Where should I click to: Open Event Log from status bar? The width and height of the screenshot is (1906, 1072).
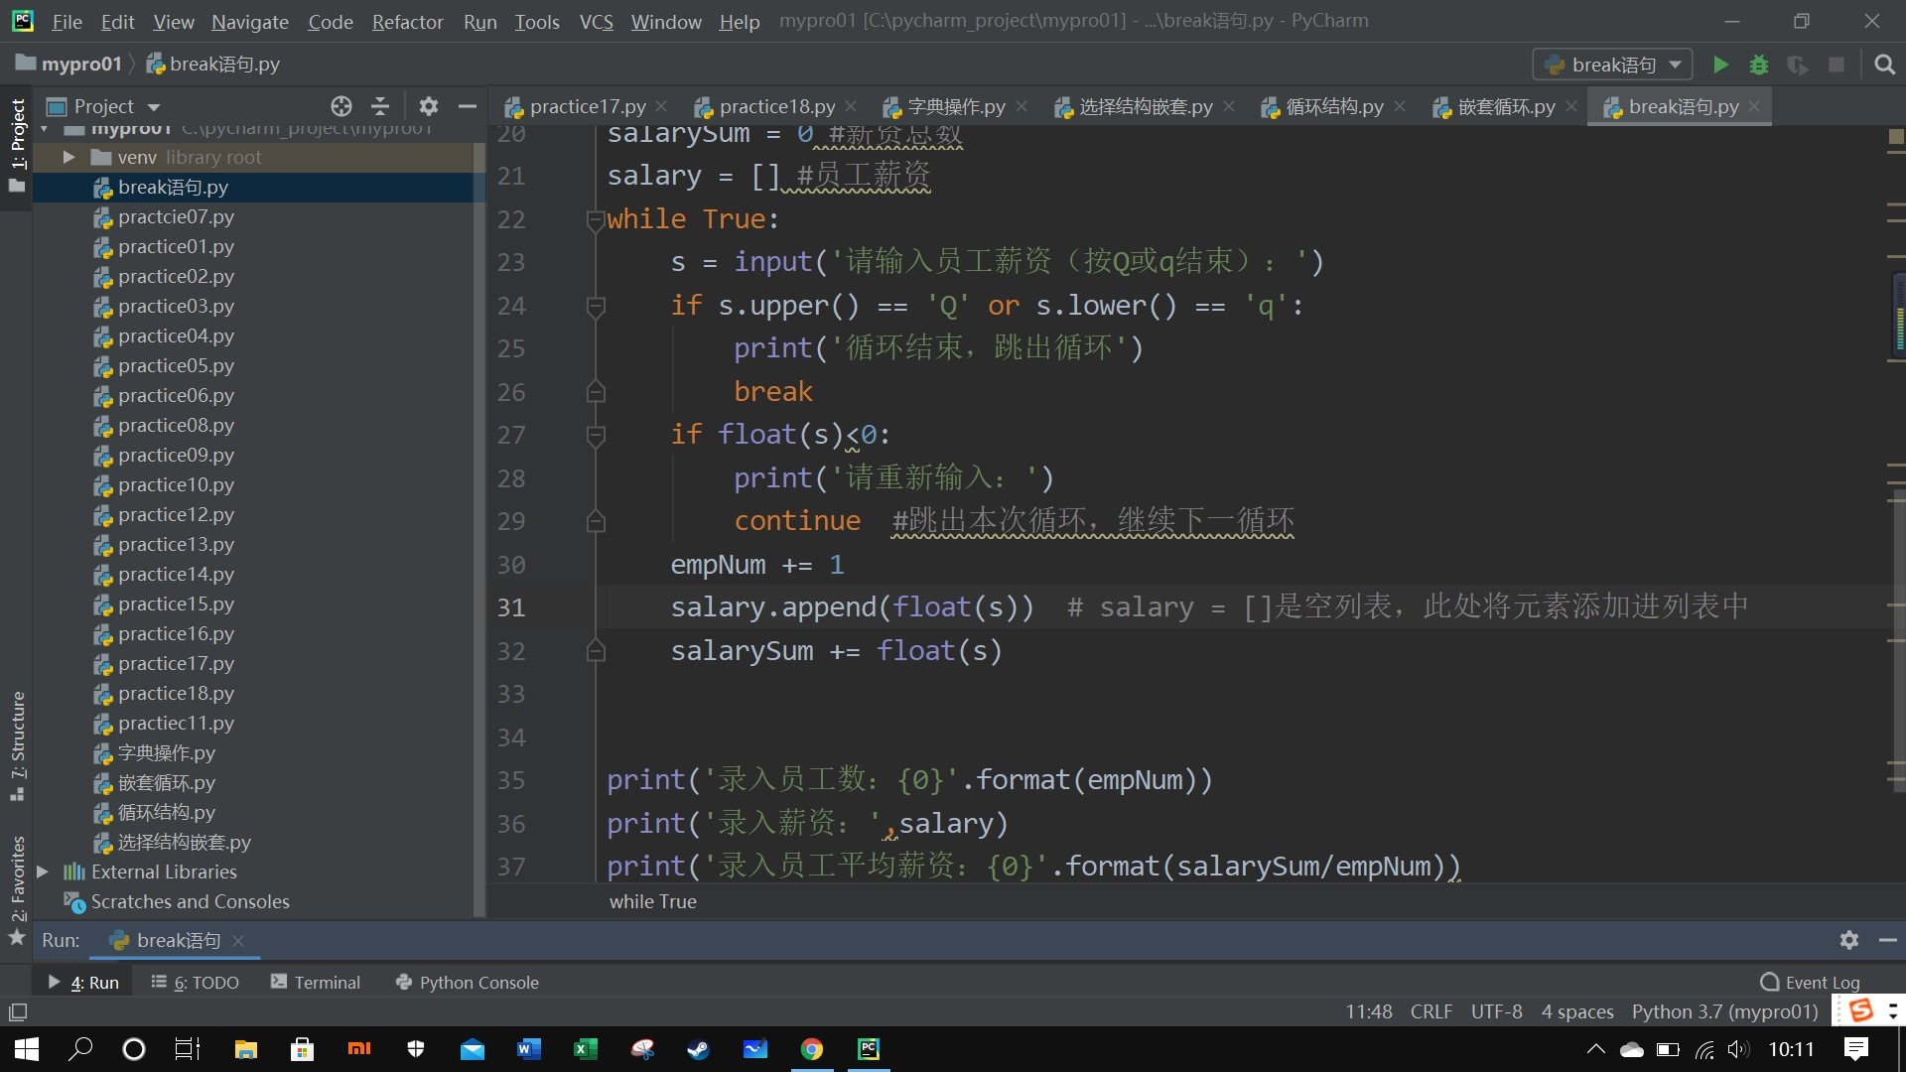(1810, 982)
